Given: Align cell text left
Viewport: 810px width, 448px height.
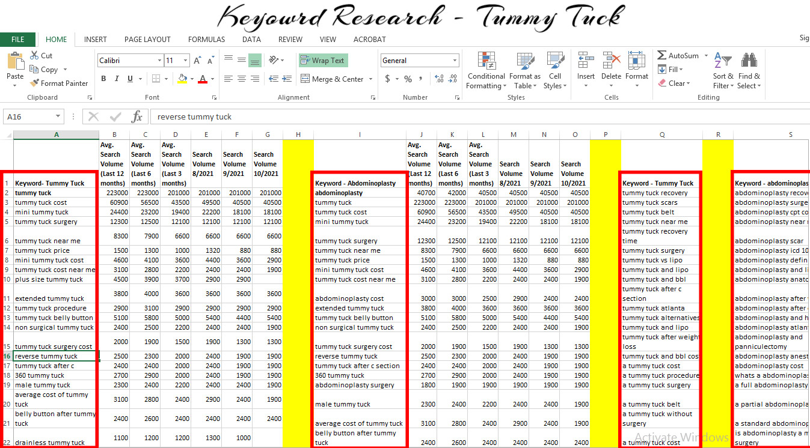Looking at the screenshot, I should coord(229,79).
